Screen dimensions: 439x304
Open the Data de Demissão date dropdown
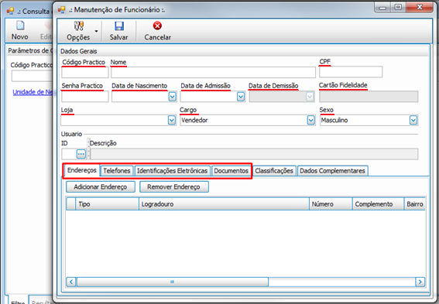point(310,97)
